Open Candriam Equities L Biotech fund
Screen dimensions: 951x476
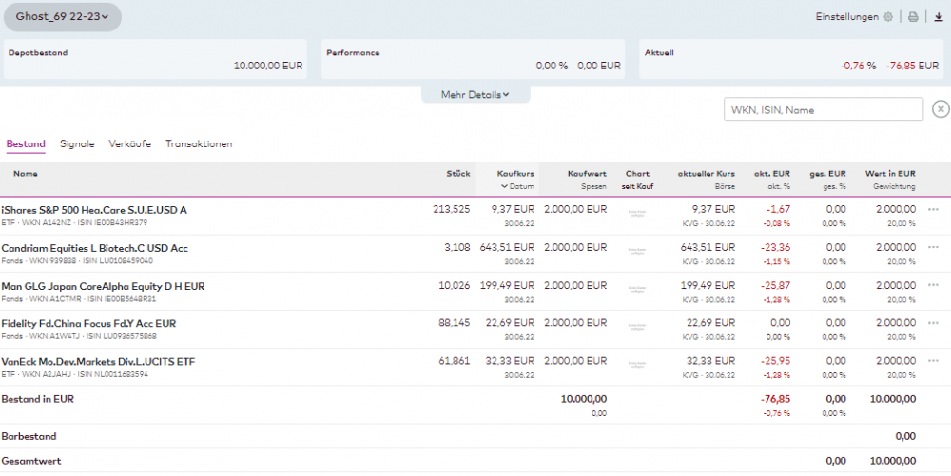[x=94, y=248]
